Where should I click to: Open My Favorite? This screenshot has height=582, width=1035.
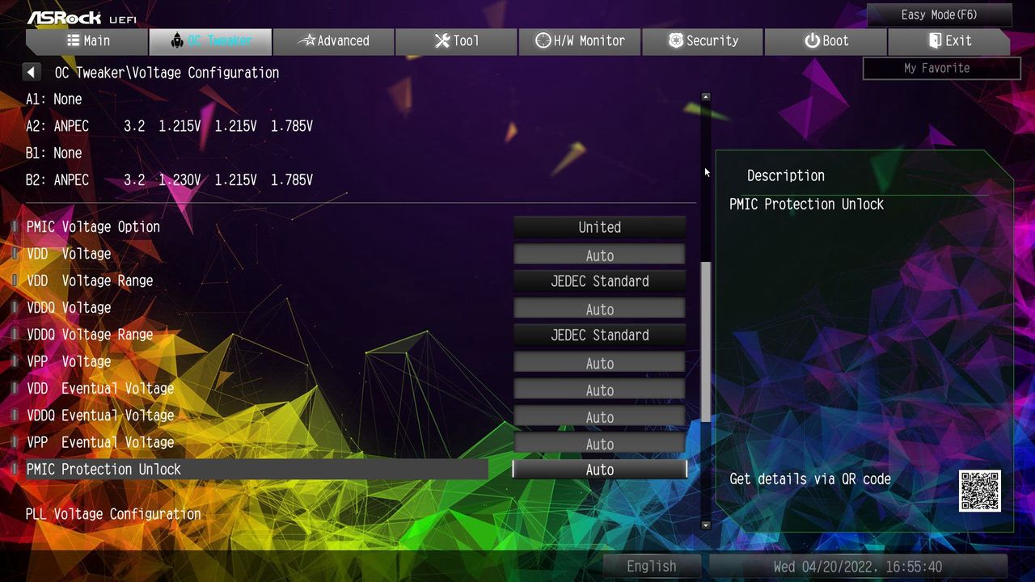942,69
